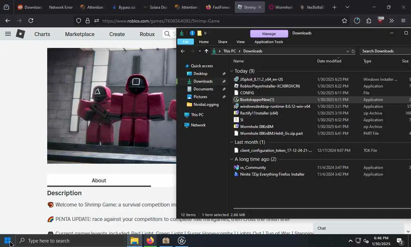Select Pictures in navigation pane

pyautogui.click(x=200, y=97)
